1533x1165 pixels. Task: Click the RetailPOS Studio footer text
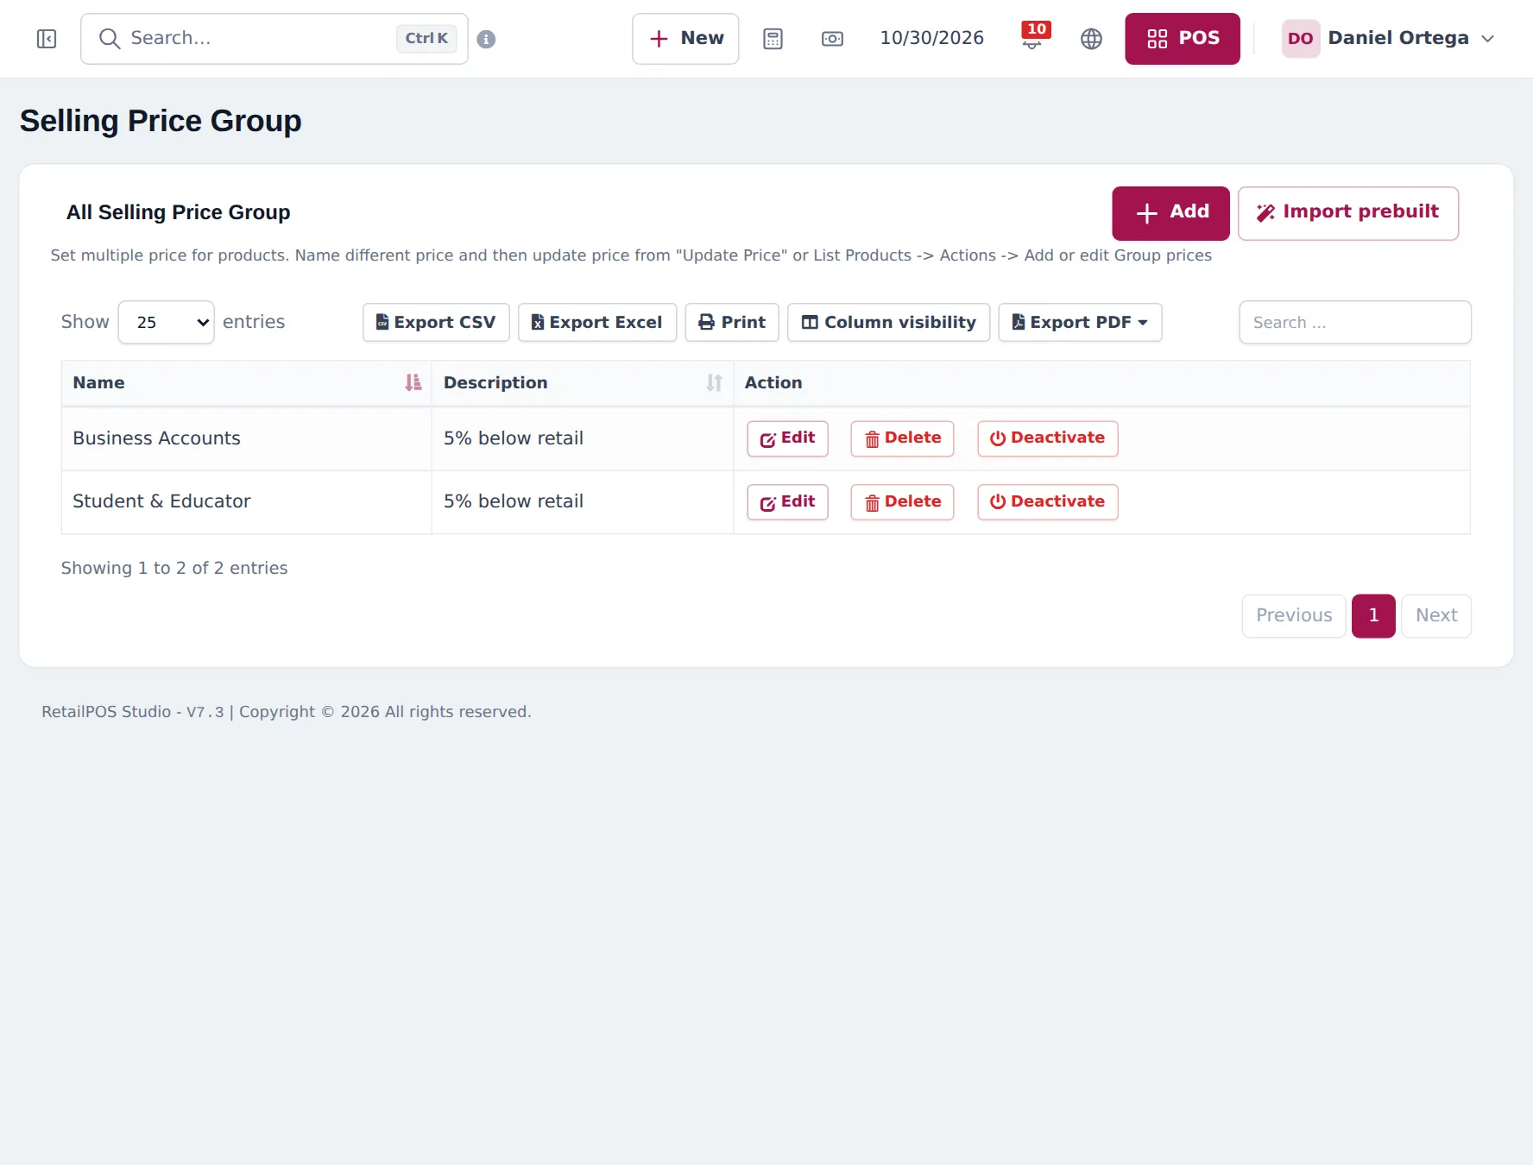287,712
